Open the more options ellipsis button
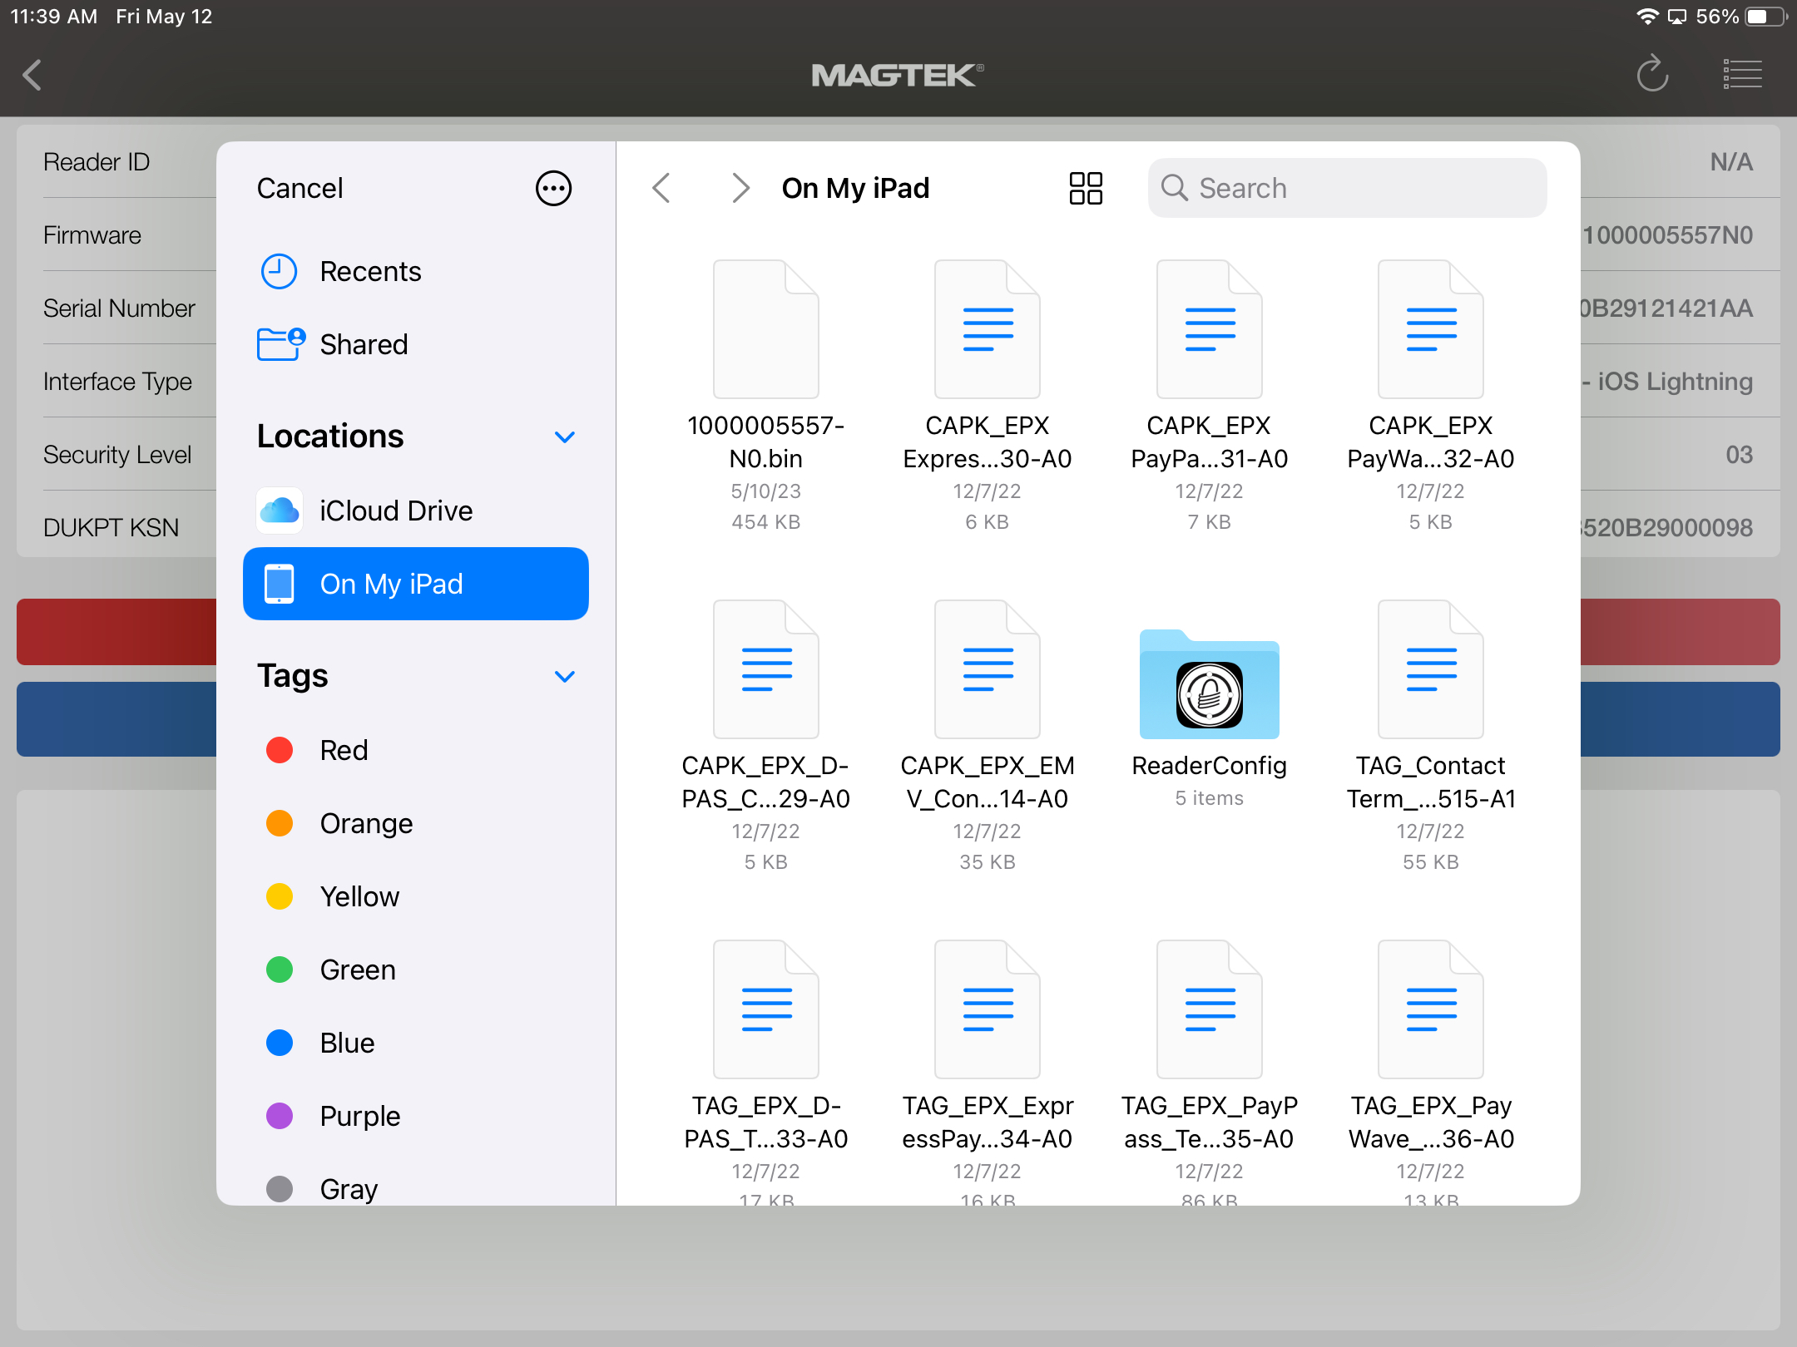The width and height of the screenshot is (1797, 1347). tap(553, 189)
